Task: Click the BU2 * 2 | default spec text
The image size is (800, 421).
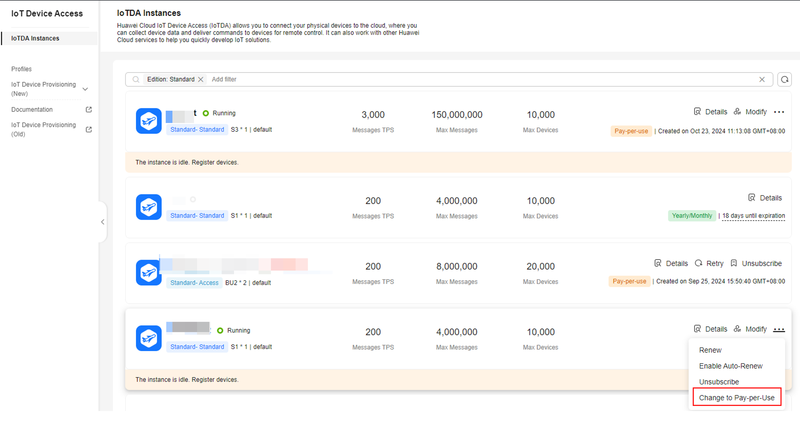Action: pos(248,283)
